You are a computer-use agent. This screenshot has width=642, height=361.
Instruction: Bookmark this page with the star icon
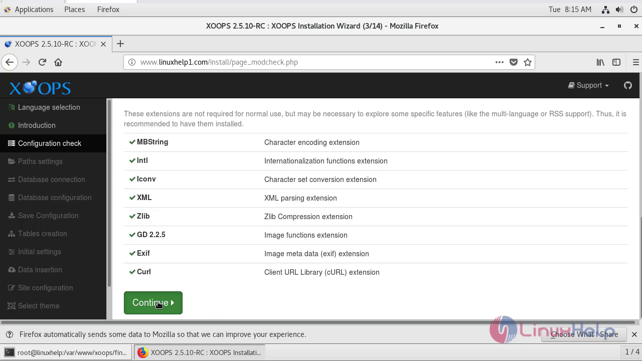tap(528, 62)
